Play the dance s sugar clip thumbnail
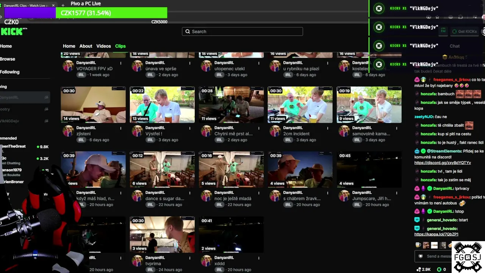485x273 pixels. point(162,169)
